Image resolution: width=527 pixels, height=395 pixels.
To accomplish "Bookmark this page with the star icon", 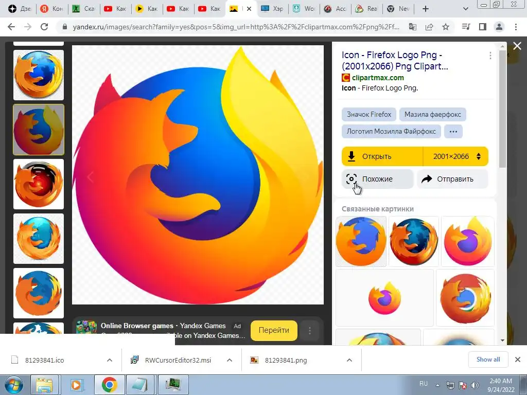I will [446, 27].
